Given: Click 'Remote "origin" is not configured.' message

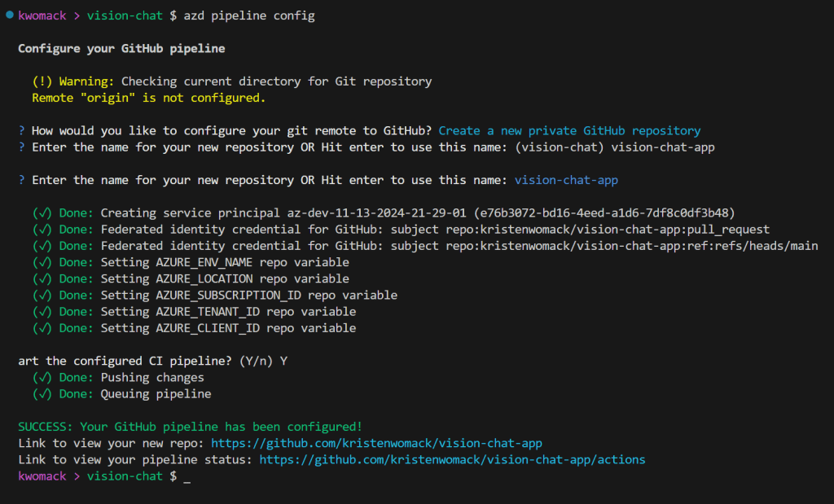Looking at the screenshot, I should click(x=148, y=98).
